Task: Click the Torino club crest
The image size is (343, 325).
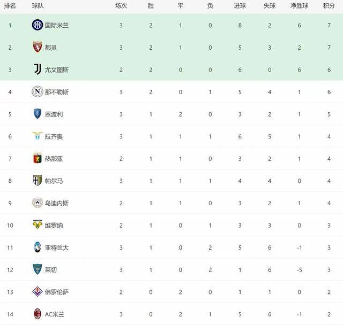Action: (37, 48)
